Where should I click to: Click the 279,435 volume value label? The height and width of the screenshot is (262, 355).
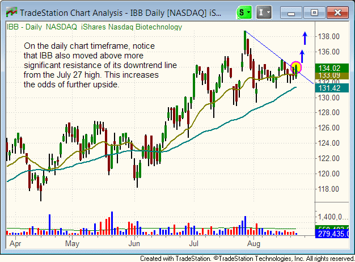click(332, 234)
